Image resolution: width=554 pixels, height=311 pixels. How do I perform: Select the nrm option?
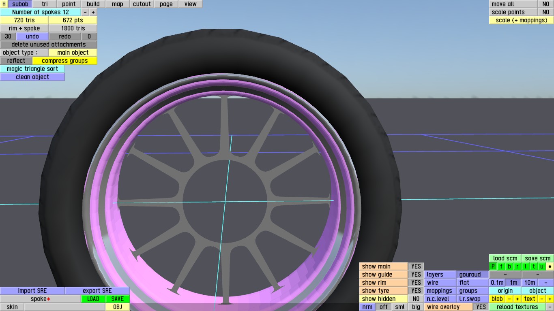pos(367,307)
